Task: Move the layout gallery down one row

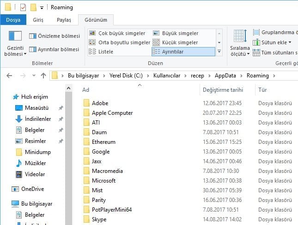Action: pyautogui.click(x=219, y=42)
